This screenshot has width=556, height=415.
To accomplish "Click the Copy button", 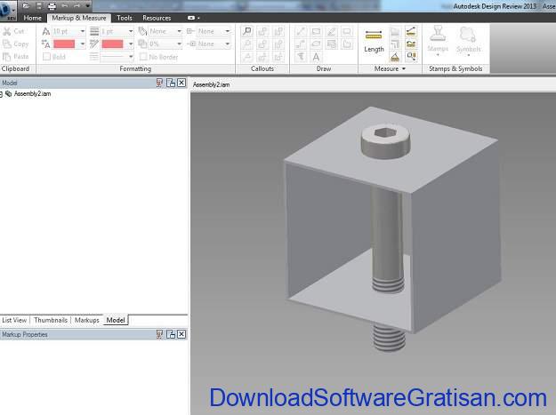I will [16, 44].
